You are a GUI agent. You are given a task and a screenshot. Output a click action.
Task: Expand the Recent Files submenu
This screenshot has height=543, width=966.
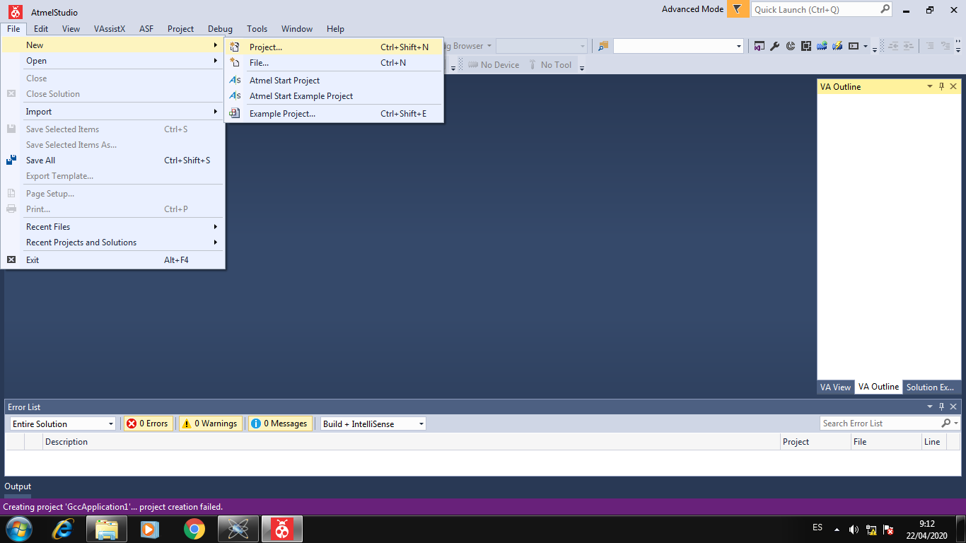coord(113,227)
